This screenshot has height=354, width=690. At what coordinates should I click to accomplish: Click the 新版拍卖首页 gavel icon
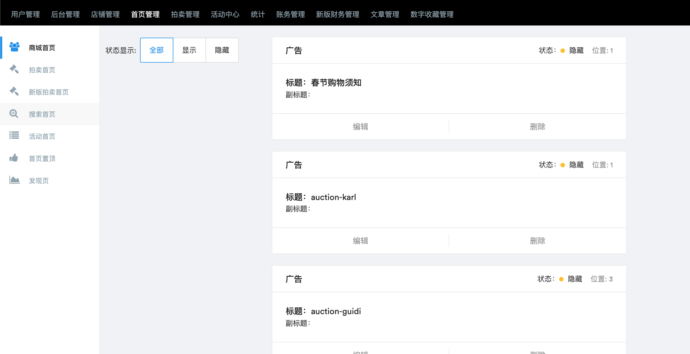point(14,91)
